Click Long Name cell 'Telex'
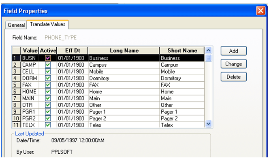The height and width of the screenshot is (161, 271). pos(124,125)
